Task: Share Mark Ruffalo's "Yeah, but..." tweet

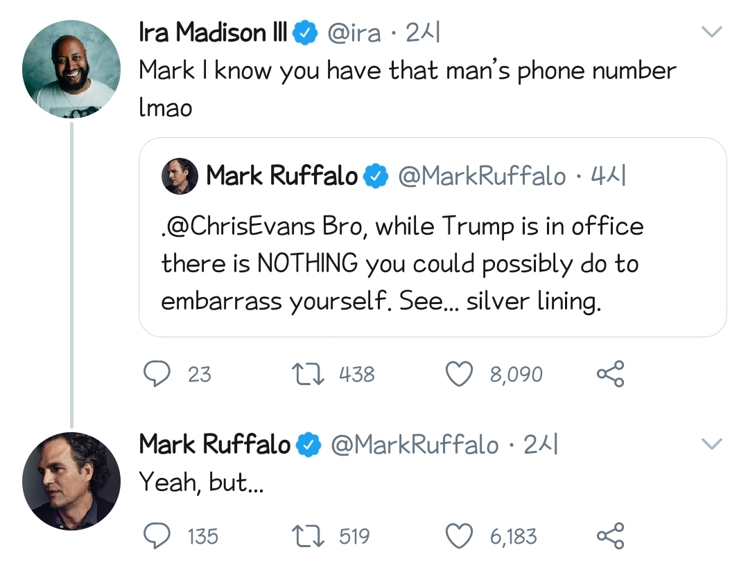Action: (x=610, y=536)
